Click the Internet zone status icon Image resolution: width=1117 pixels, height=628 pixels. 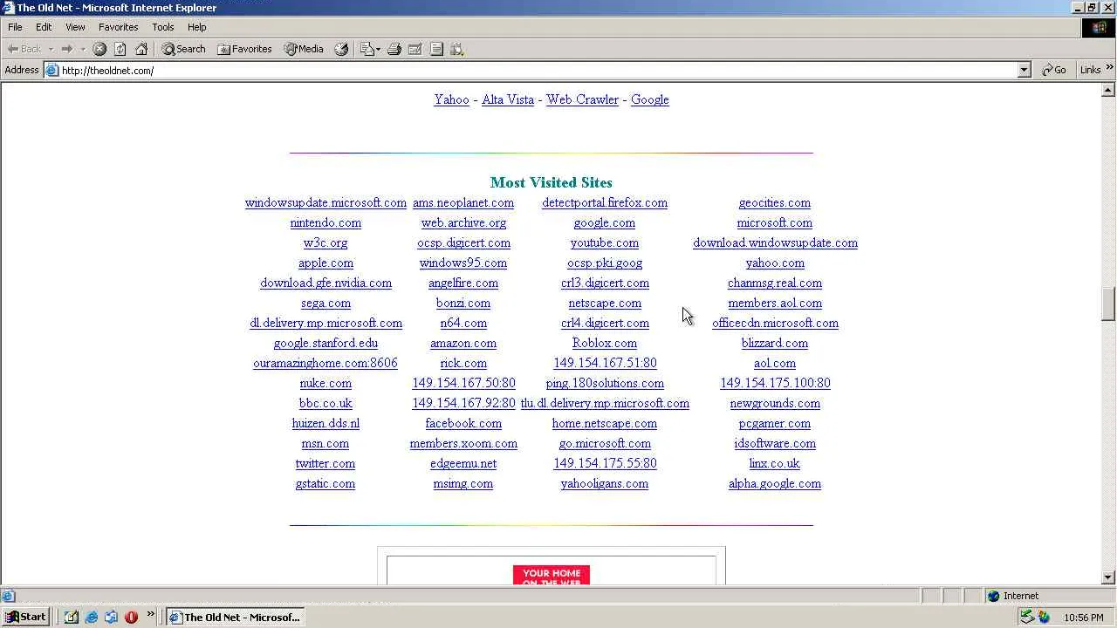[x=993, y=596]
